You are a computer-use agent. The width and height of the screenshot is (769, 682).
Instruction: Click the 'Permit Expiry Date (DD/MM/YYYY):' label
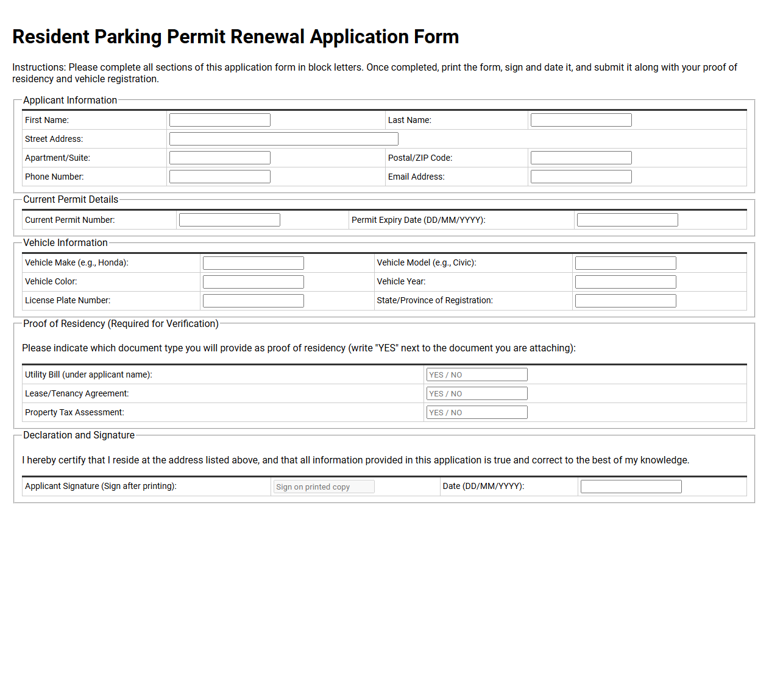(419, 220)
